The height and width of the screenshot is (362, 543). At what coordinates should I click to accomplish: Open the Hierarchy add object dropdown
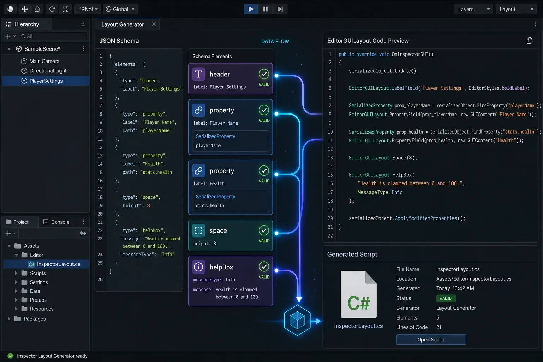pos(11,36)
